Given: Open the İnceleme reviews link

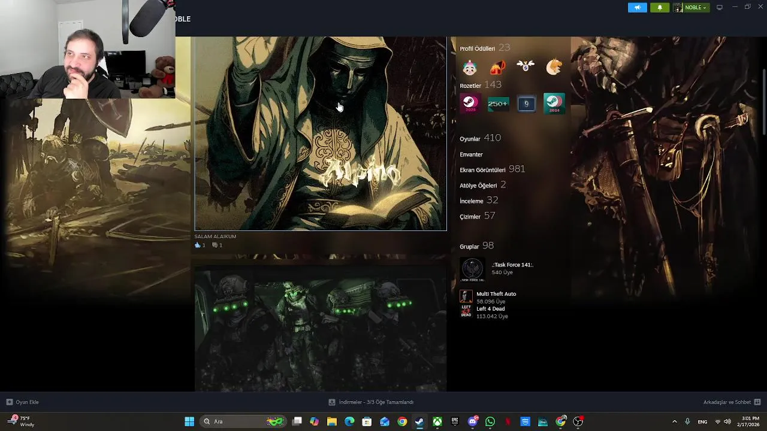Looking at the screenshot, I should 479,201.
